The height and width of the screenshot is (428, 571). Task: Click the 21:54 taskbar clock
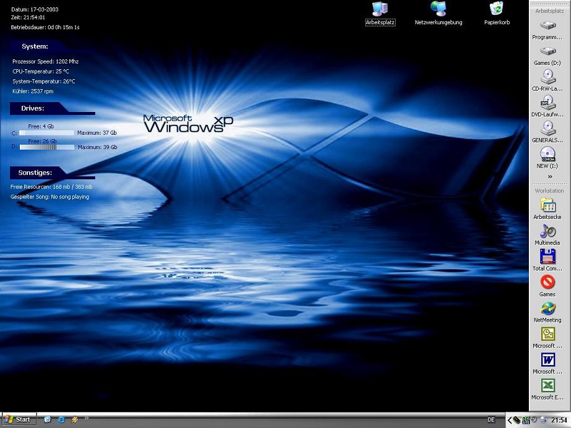559,420
